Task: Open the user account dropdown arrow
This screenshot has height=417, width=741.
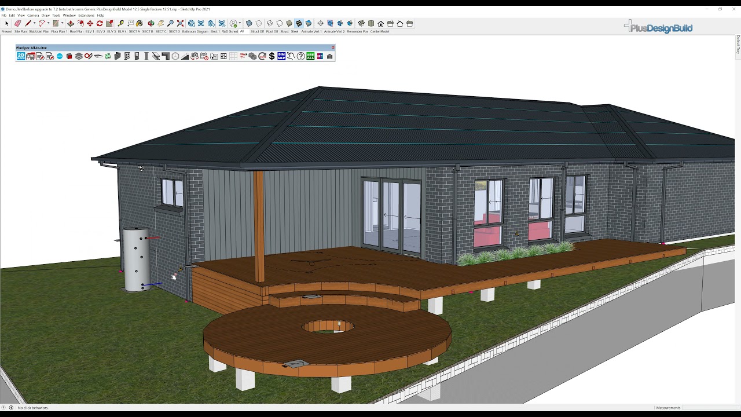Action: (x=240, y=24)
